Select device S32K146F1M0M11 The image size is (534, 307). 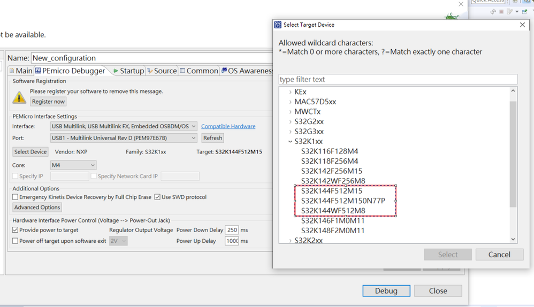tap(332, 220)
